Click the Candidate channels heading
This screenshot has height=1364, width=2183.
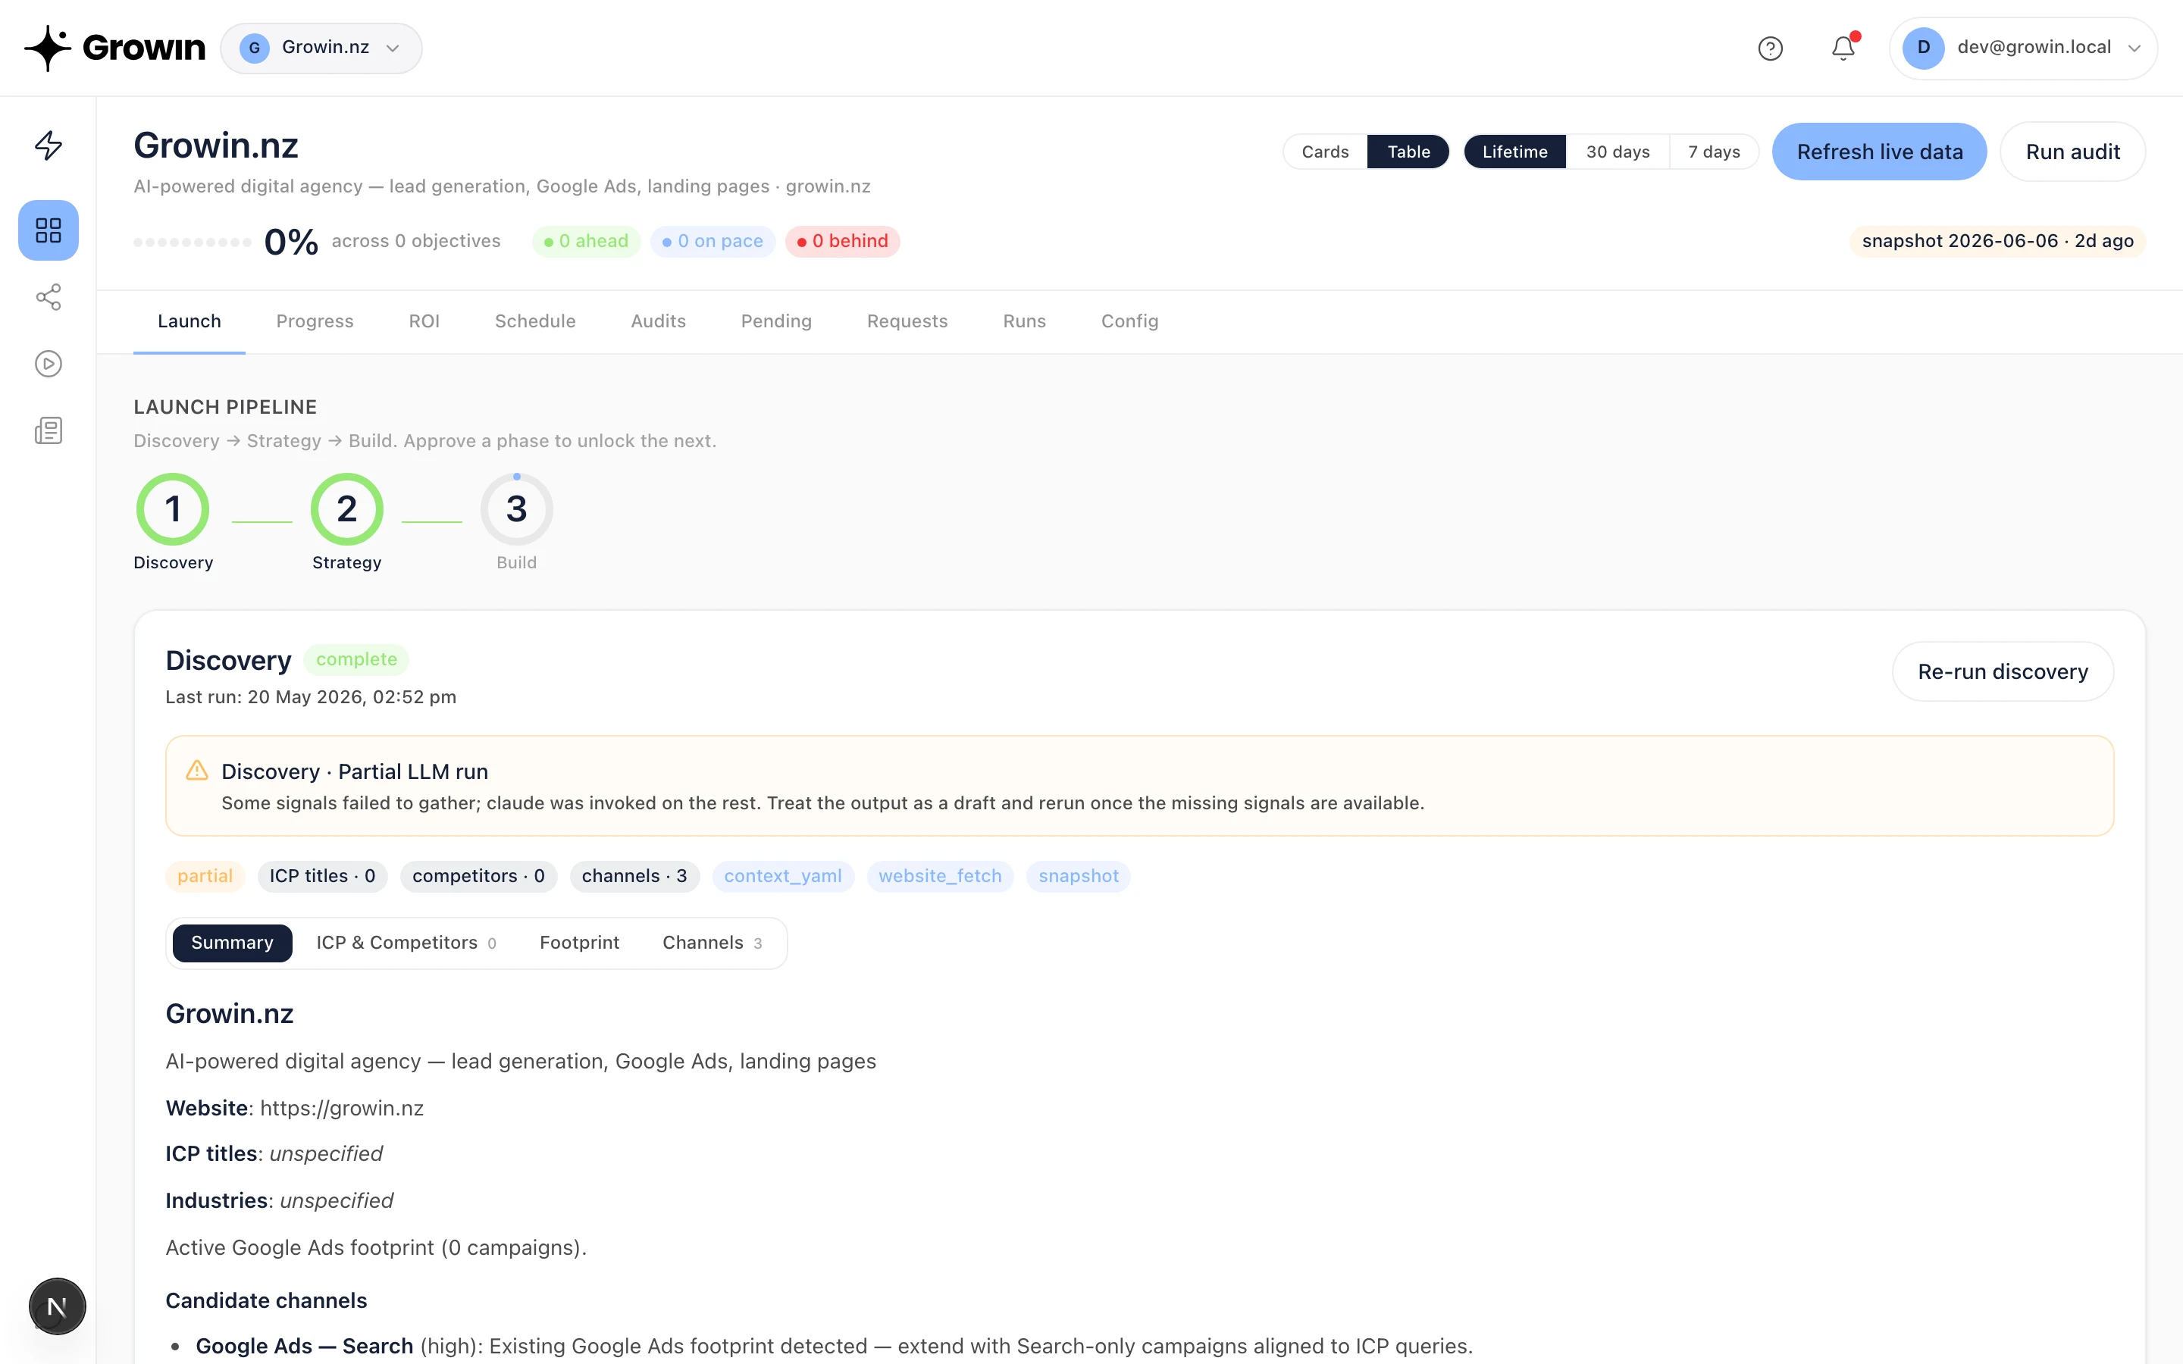266,1300
